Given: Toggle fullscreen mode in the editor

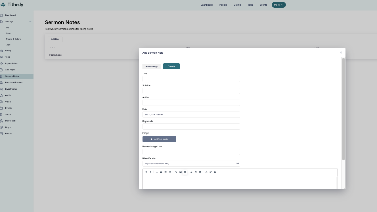Looking at the screenshot, I should pos(200,172).
